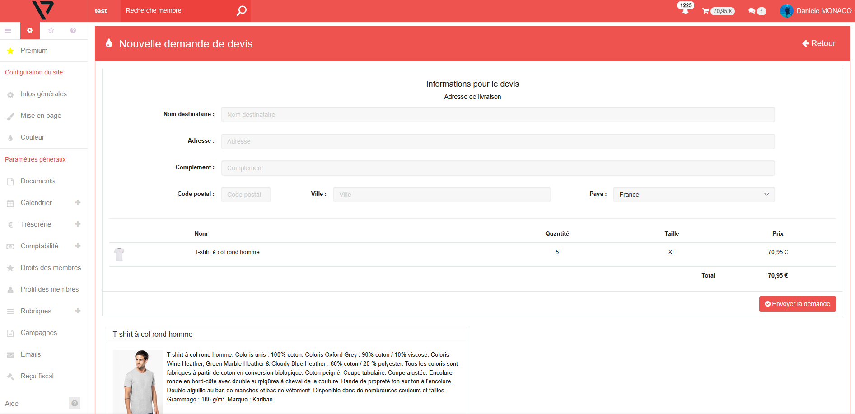The width and height of the screenshot is (855, 414).
Task: Open the notifications bell showing 1225
Action: pos(685,10)
